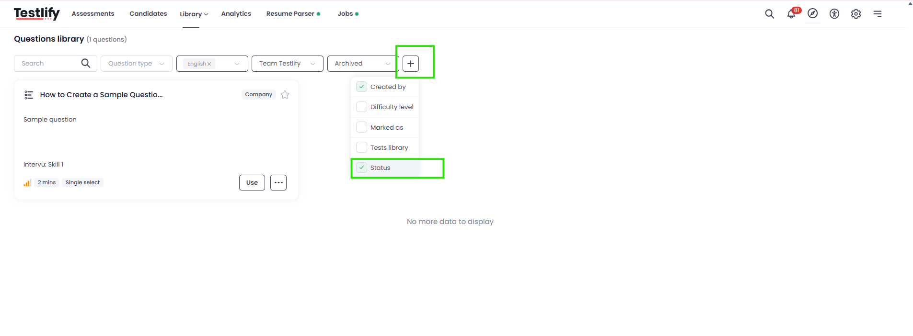Image resolution: width=913 pixels, height=336 pixels.
Task: Star the sample question as favorite
Action: 285,95
